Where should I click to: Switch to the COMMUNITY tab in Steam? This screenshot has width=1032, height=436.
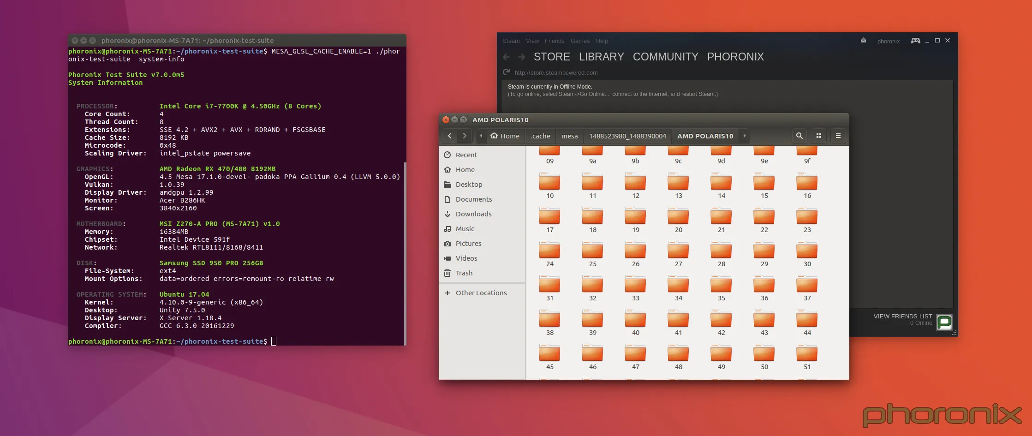[x=665, y=57]
